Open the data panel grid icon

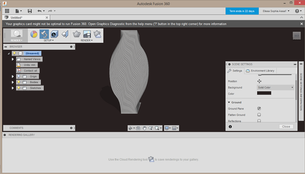7,11
